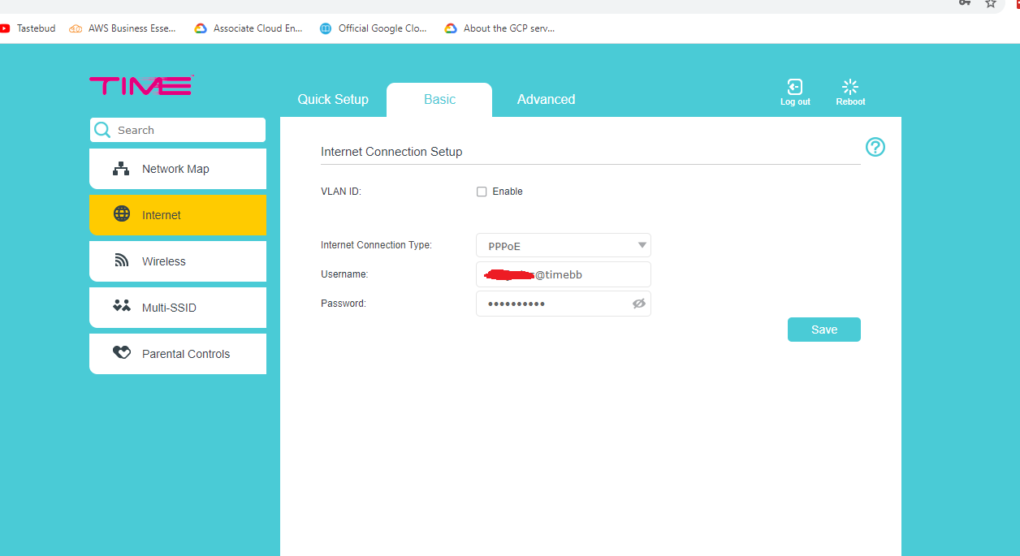1020x556 pixels.
Task: Click the TIME logo
Action: pos(141,85)
